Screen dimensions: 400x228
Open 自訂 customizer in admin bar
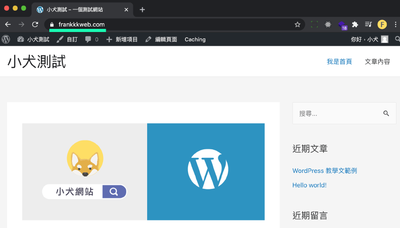point(67,39)
